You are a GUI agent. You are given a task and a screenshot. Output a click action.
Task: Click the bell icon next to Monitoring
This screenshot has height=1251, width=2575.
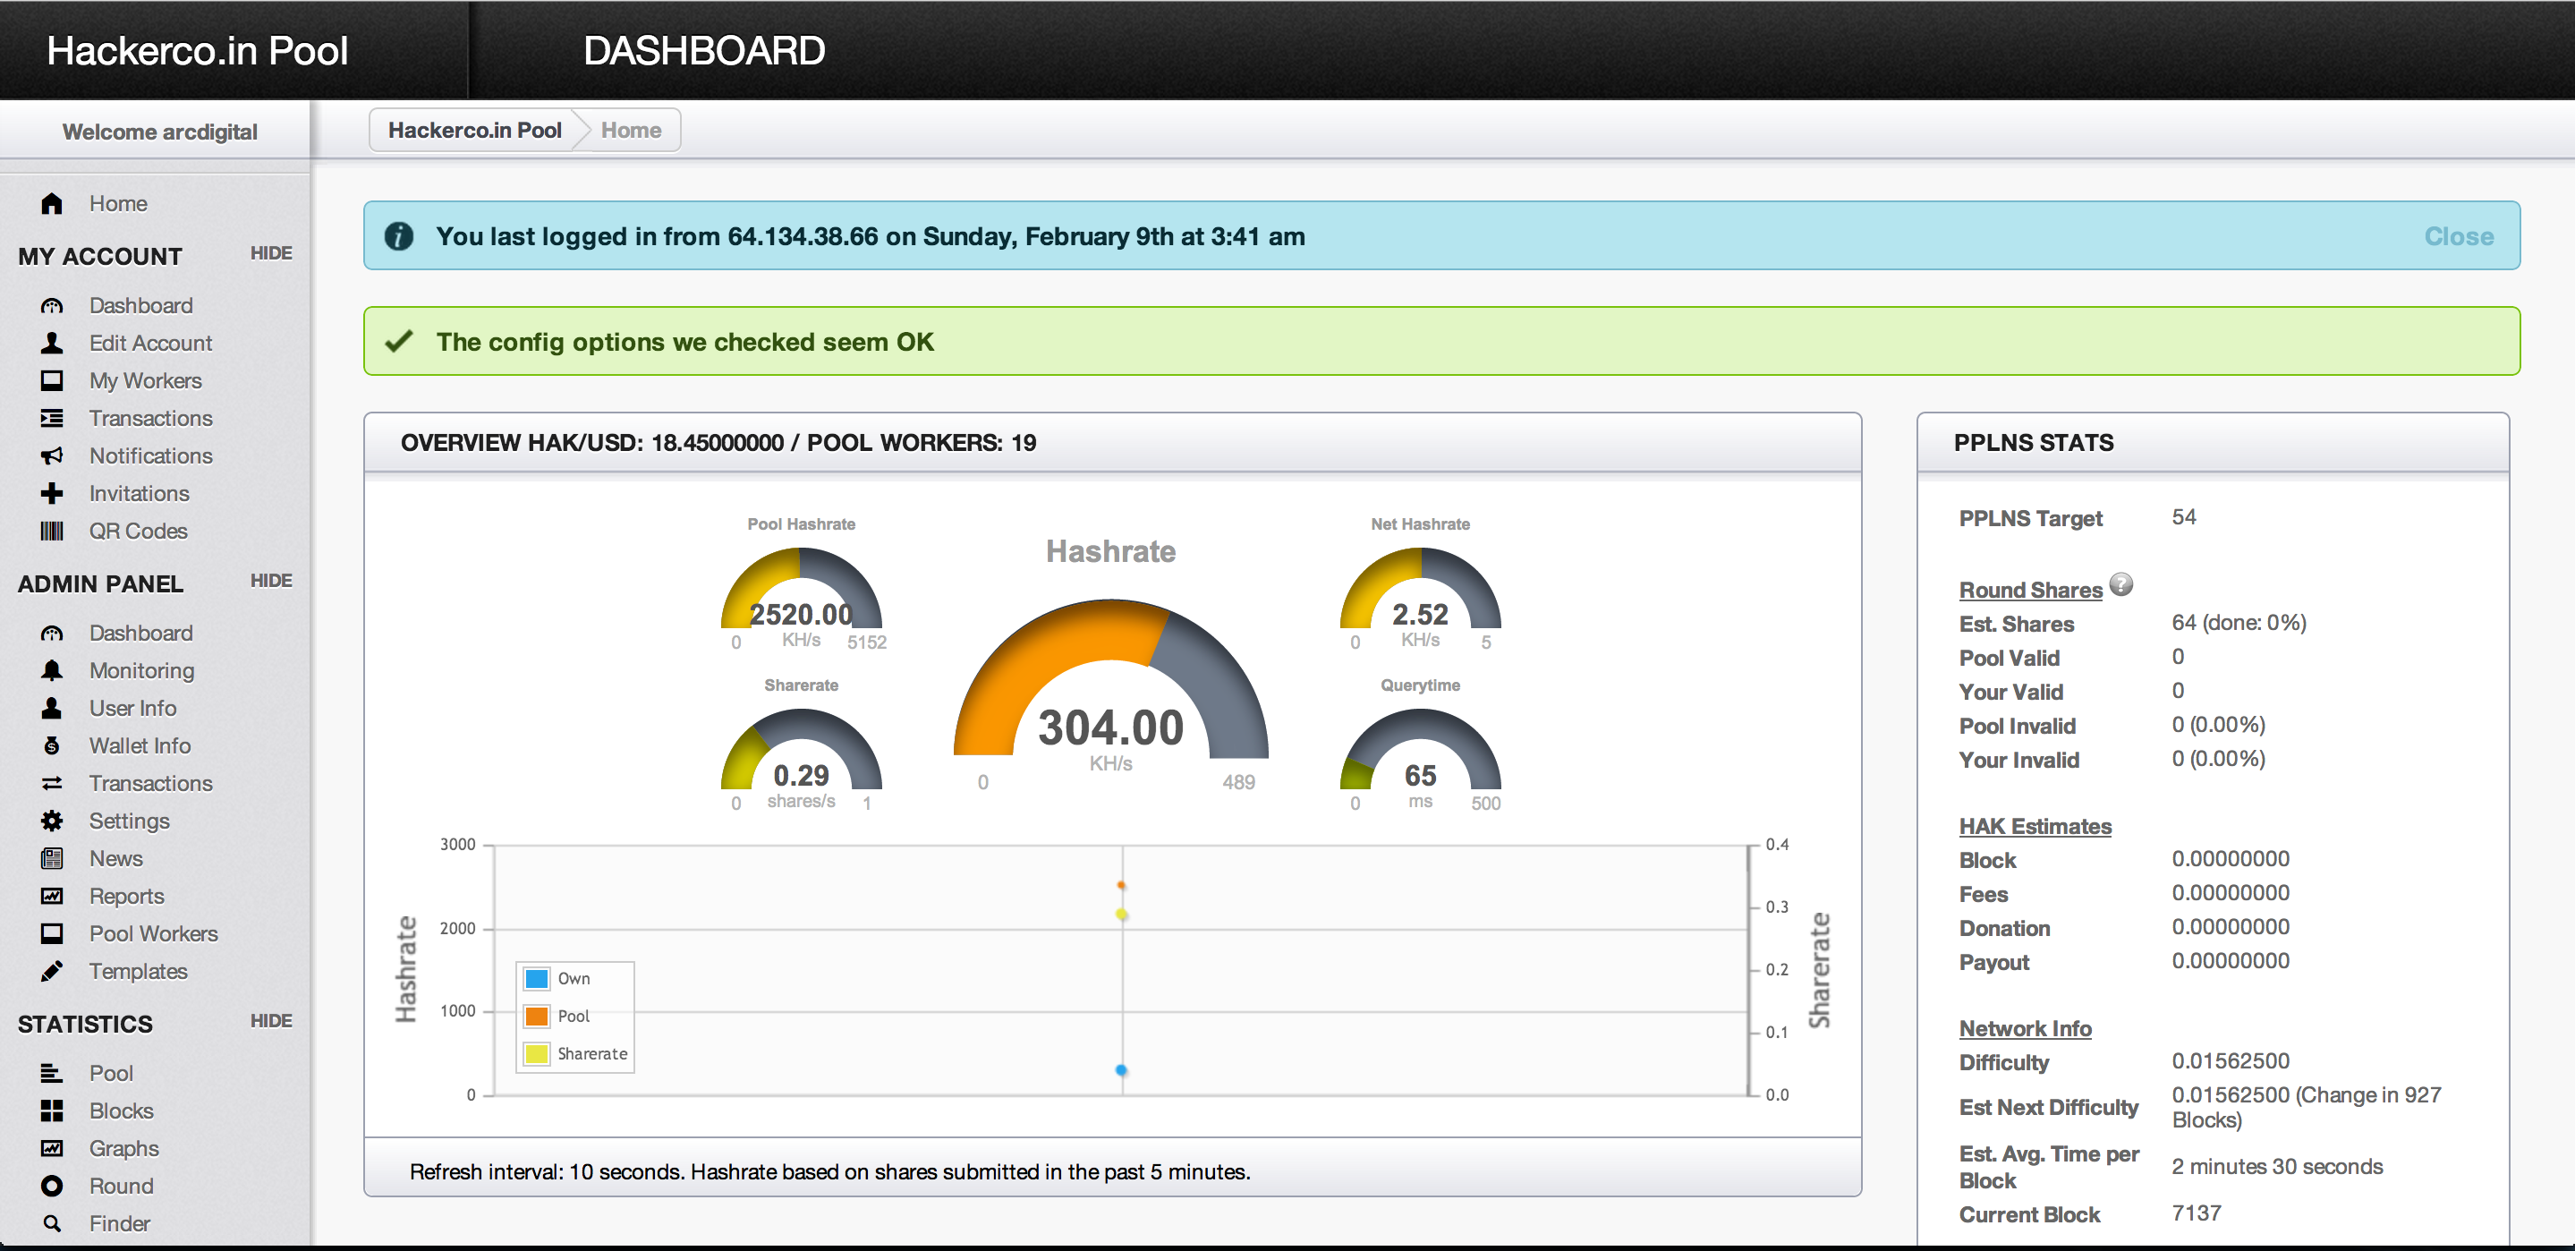(52, 670)
